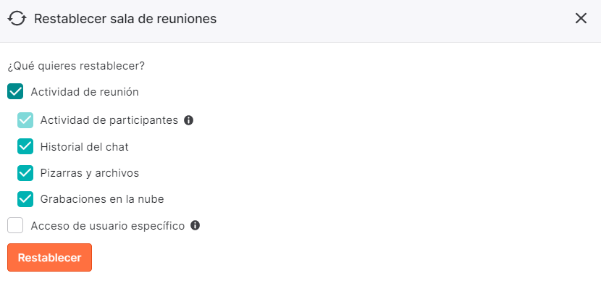This screenshot has height=281, width=601.
Task: Click the "Actividad de reunión" label text
Action: (85, 92)
